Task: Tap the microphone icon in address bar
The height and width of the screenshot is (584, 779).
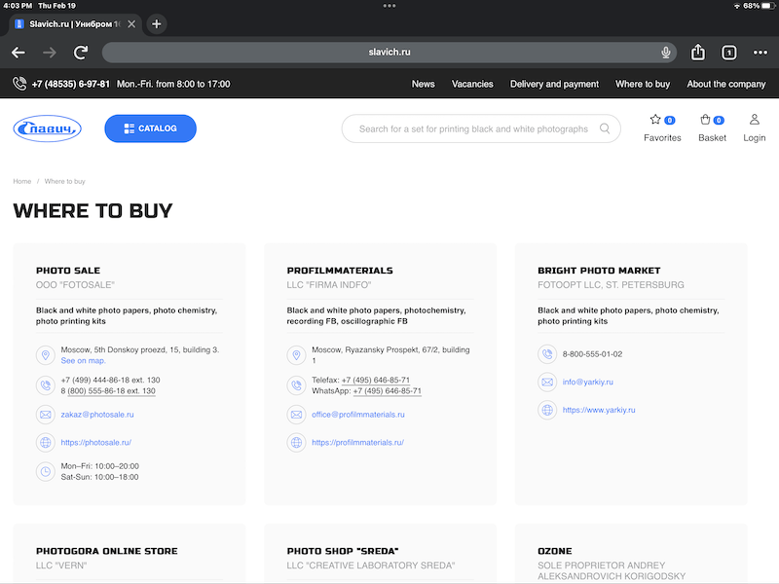Action: click(666, 53)
